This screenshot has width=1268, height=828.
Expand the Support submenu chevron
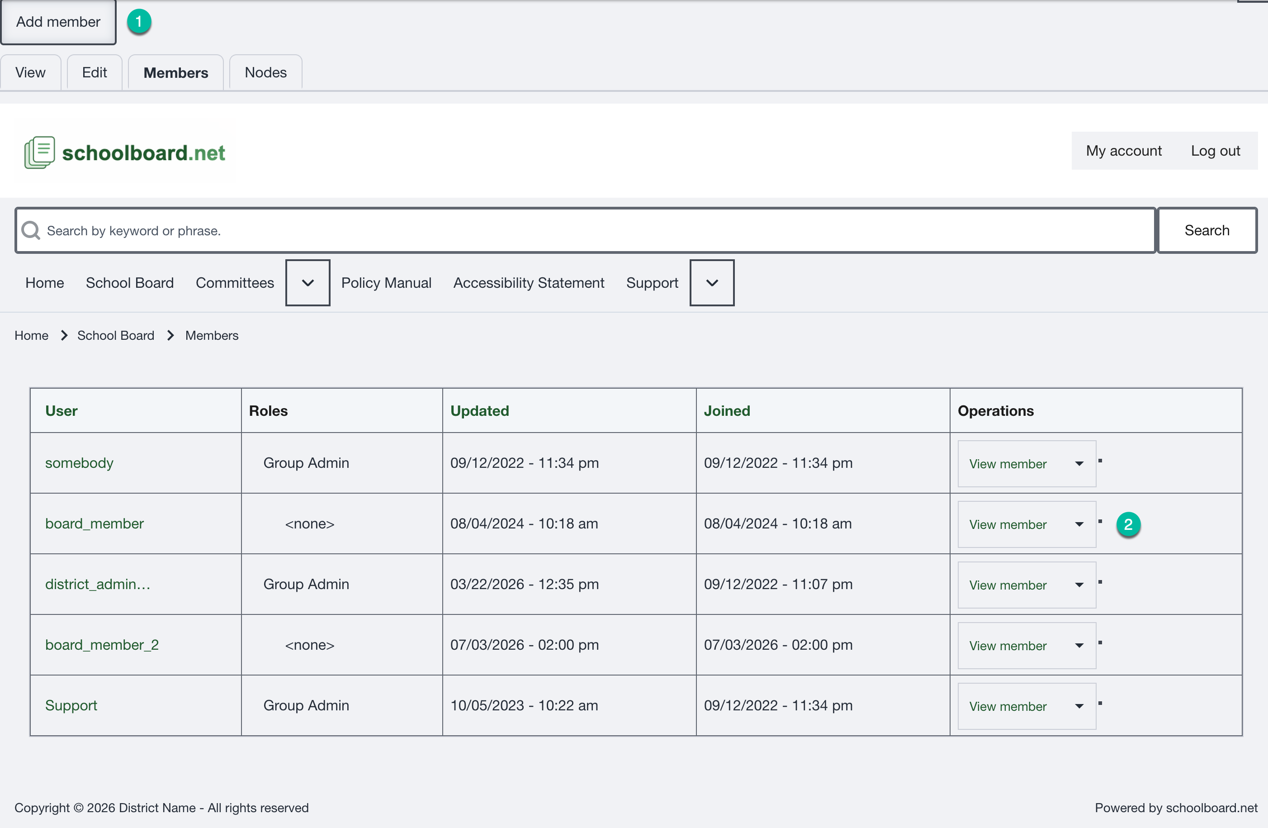pyautogui.click(x=712, y=283)
